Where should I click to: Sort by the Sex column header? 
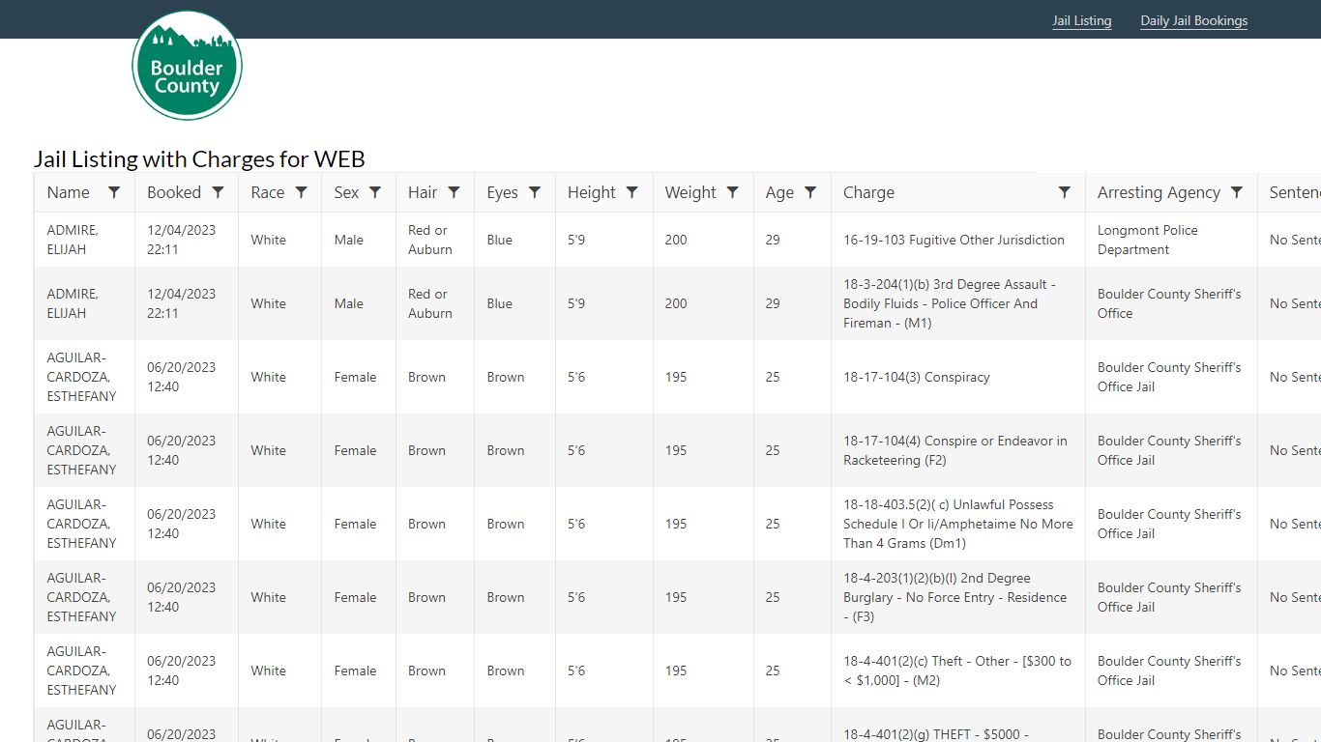click(x=346, y=192)
